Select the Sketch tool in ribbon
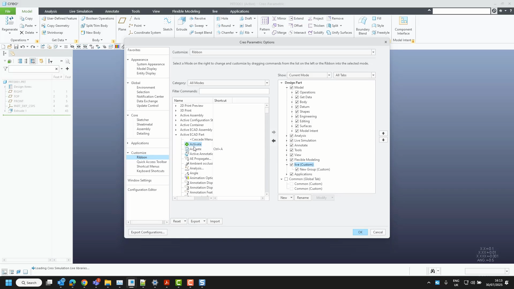 (168, 24)
